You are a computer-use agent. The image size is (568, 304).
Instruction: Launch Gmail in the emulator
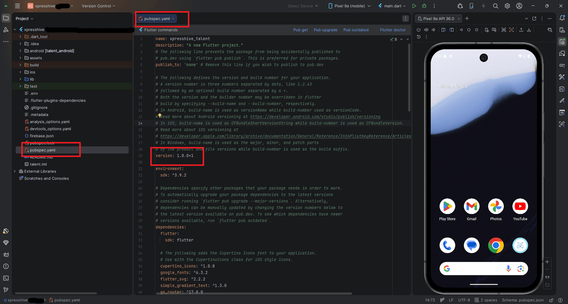471,206
